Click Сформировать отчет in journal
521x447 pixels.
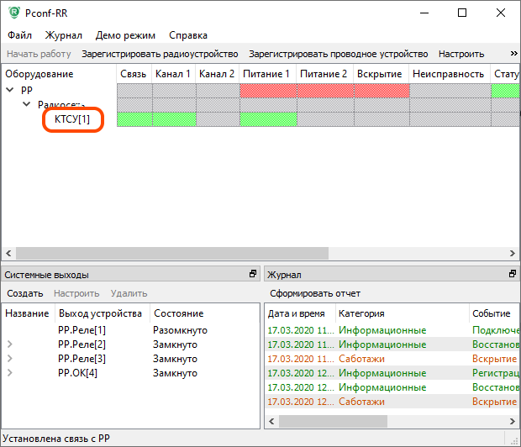click(314, 293)
